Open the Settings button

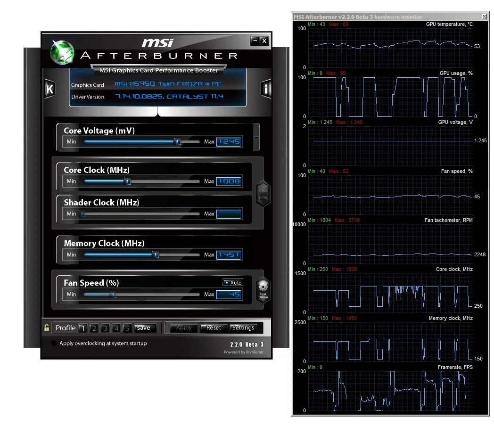click(243, 328)
